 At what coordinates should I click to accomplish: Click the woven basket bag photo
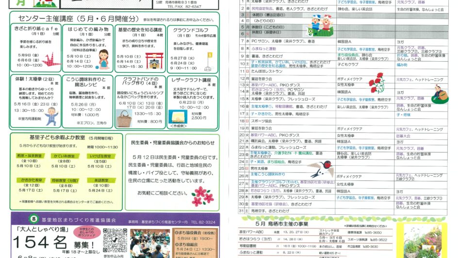(124, 118)
